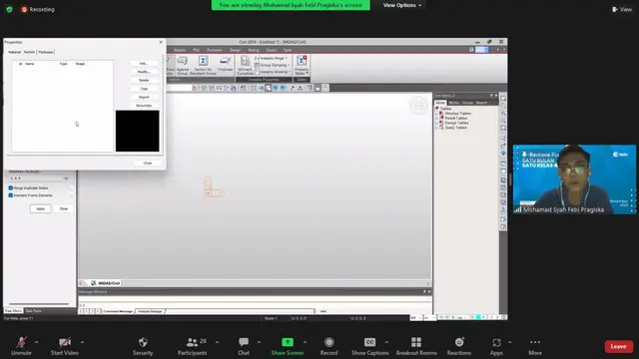Click the Share Screen icon
This screenshot has height=359, width=639.
pos(288,342)
